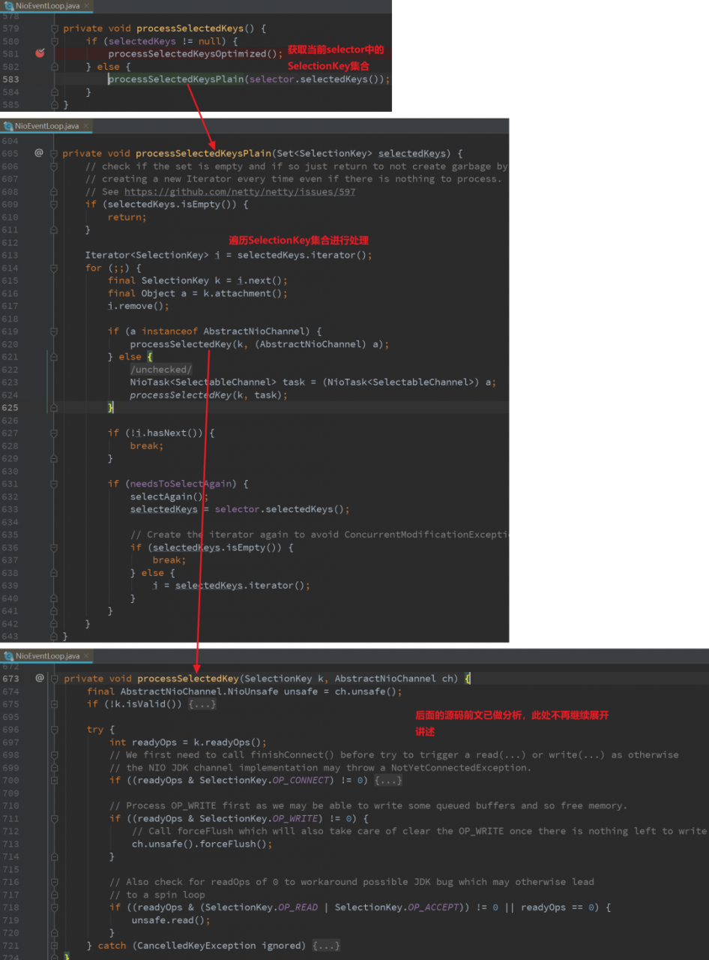
Task: Click k.attachment() on line 616
Action: pyautogui.click(x=243, y=293)
